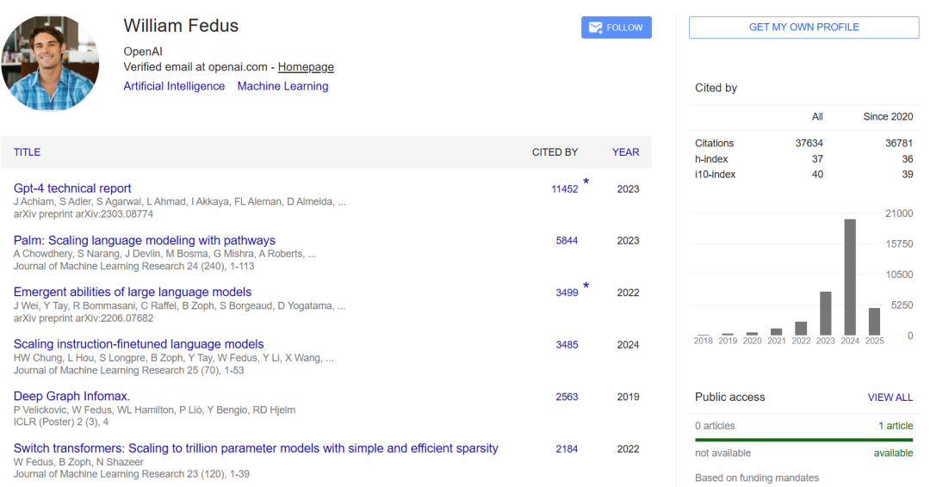930x487 pixels.
Task: Click the Follow button envelope icon
Action: [595, 28]
